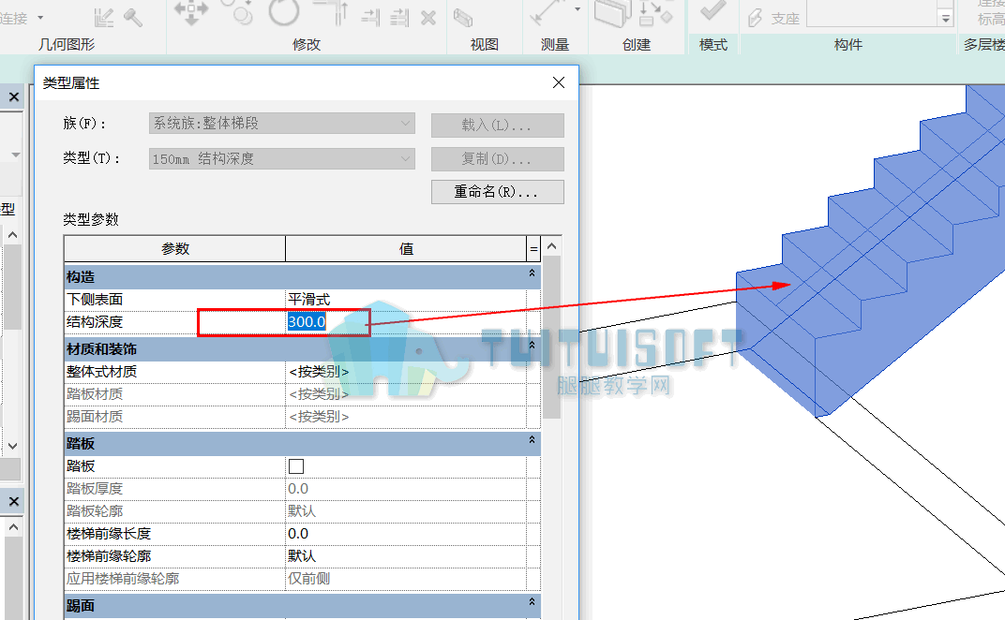Click the Delete X icon in the ribbon

pyautogui.click(x=428, y=17)
